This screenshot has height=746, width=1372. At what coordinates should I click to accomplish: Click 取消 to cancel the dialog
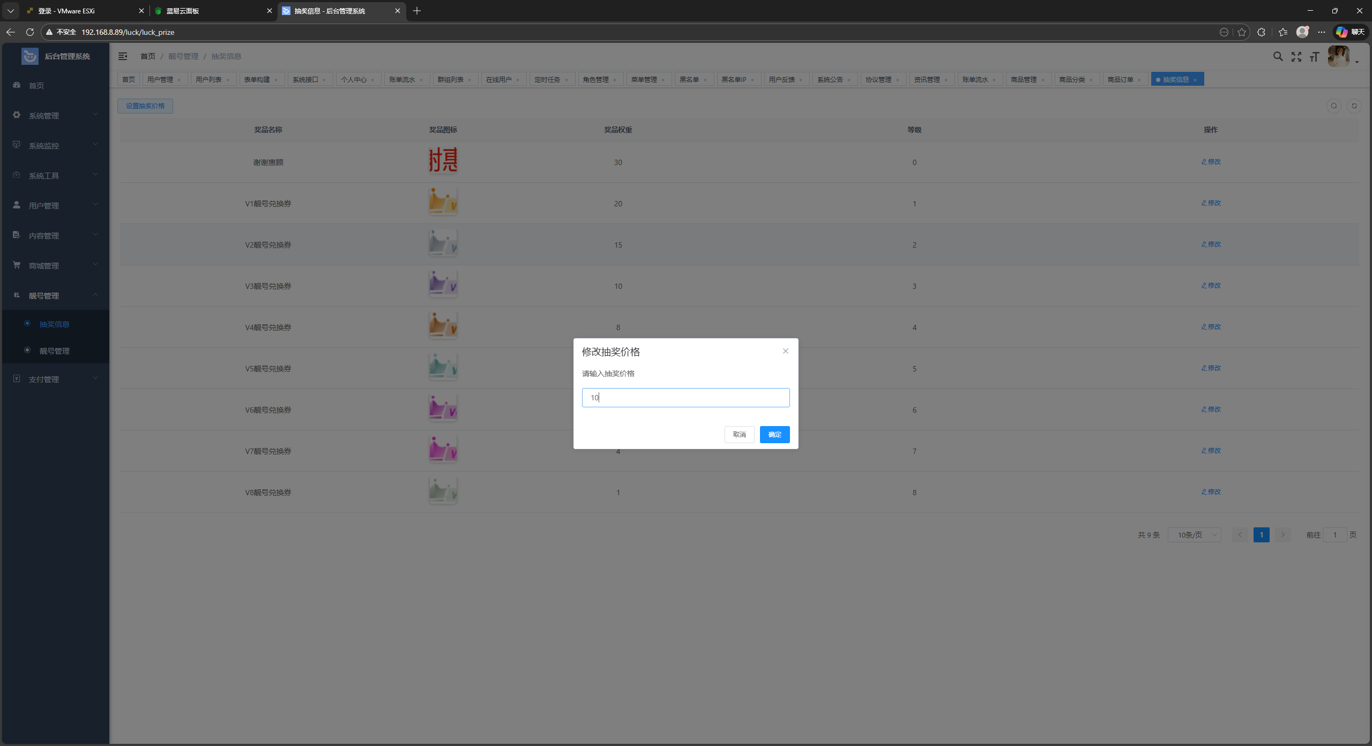point(739,434)
